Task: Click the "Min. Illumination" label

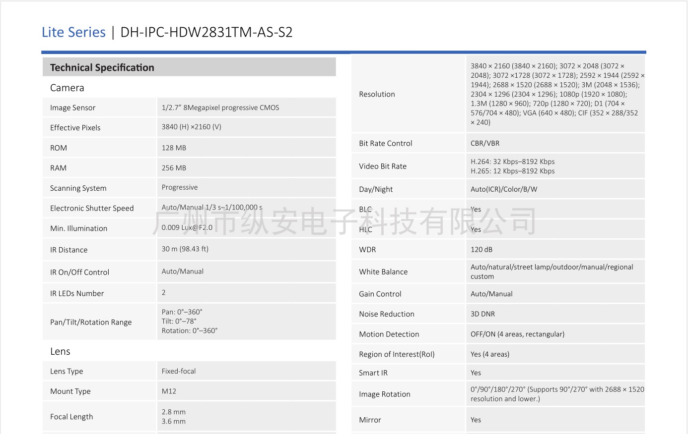Action: 78,228
